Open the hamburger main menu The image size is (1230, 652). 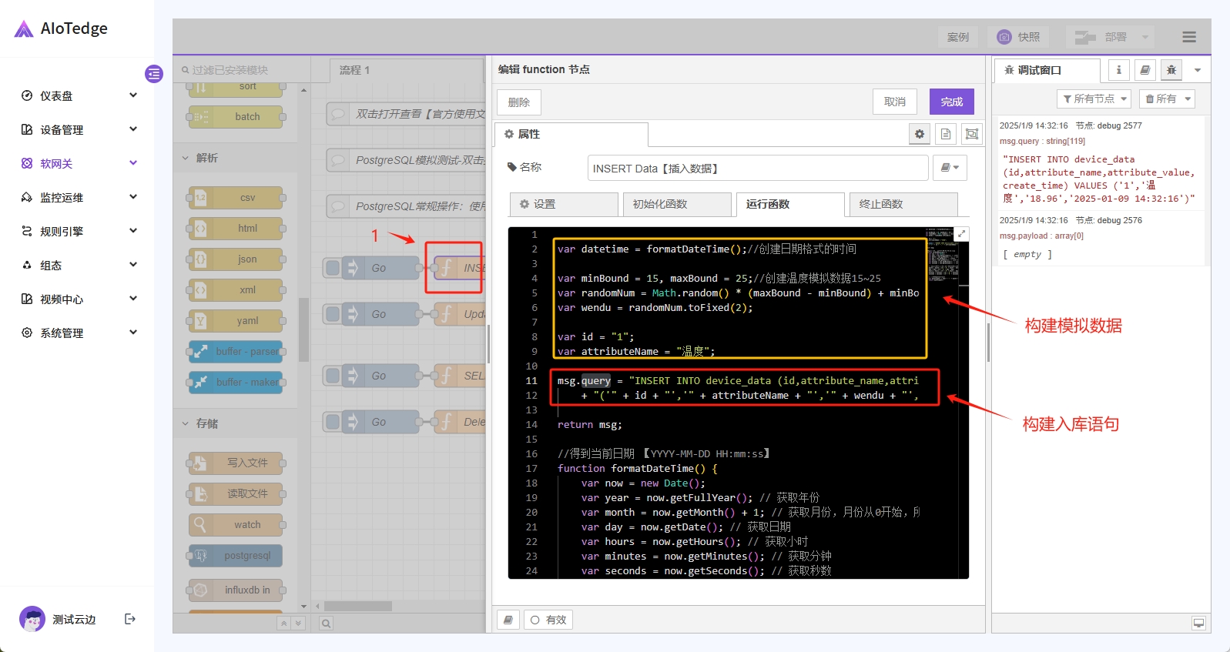pos(1188,37)
